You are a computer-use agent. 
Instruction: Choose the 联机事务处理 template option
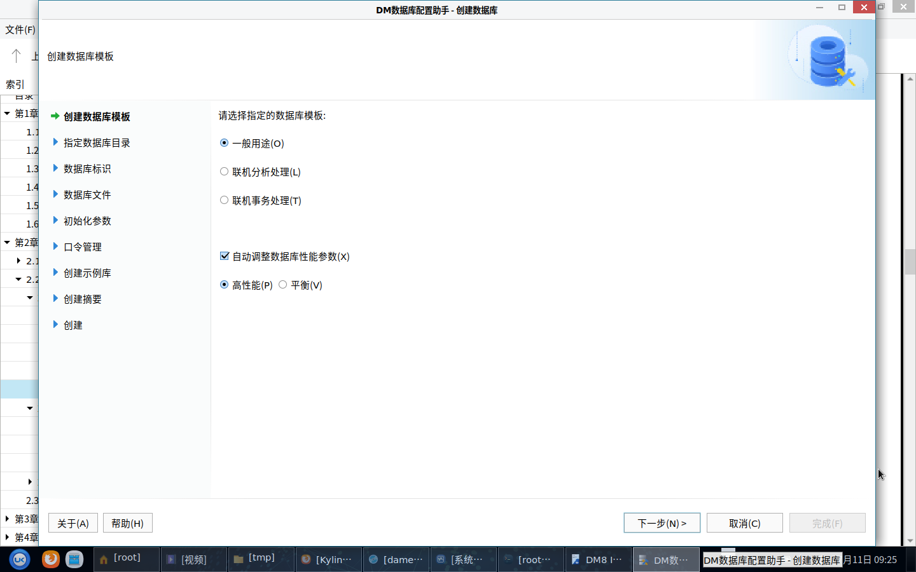pyautogui.click(x=224, y=200)
